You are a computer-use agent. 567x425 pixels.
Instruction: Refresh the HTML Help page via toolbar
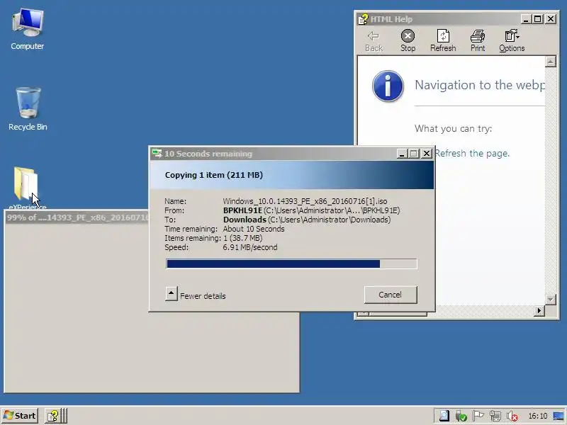pyautogui.click(x=443, y=41)
